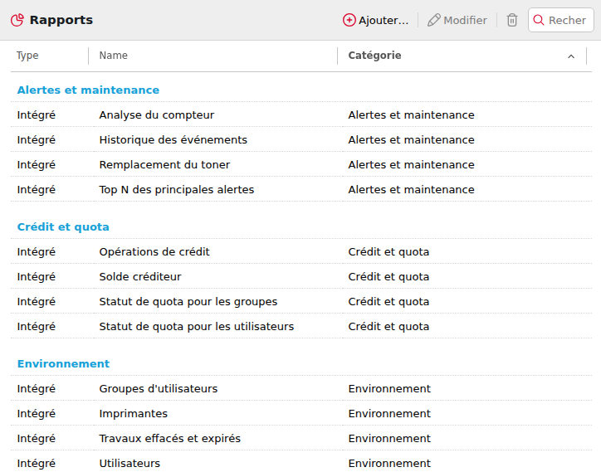Click the trash delete icon
The image size is (601, 472).
coord(512,20)
